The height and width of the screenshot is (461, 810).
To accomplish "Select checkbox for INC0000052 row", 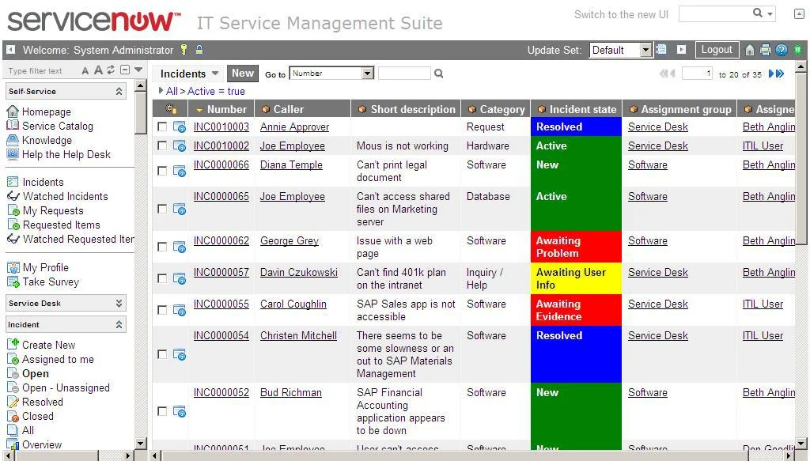I will [x=162, y=411].
